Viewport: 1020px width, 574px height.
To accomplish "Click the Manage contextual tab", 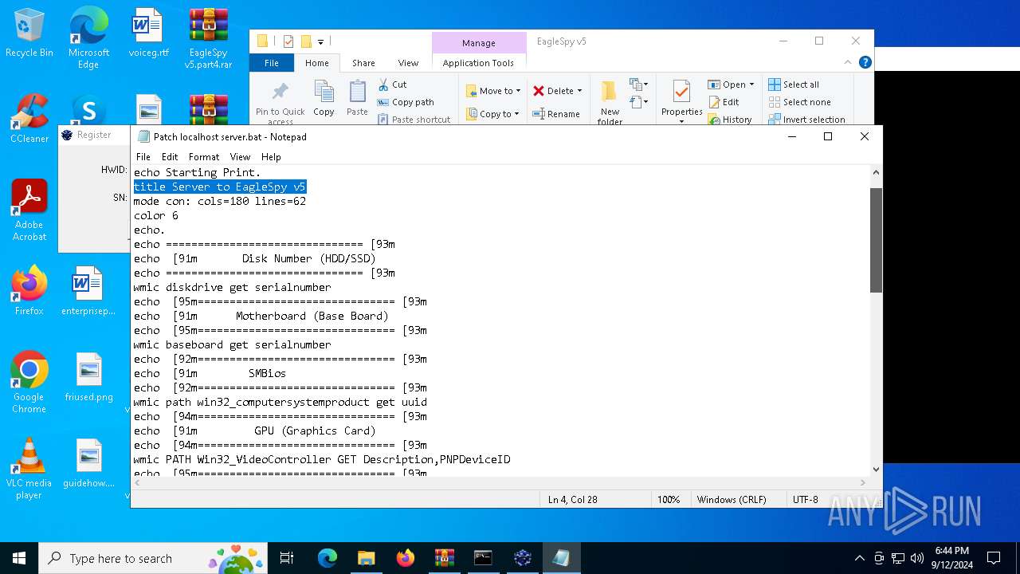I will [x=478, y=43].
